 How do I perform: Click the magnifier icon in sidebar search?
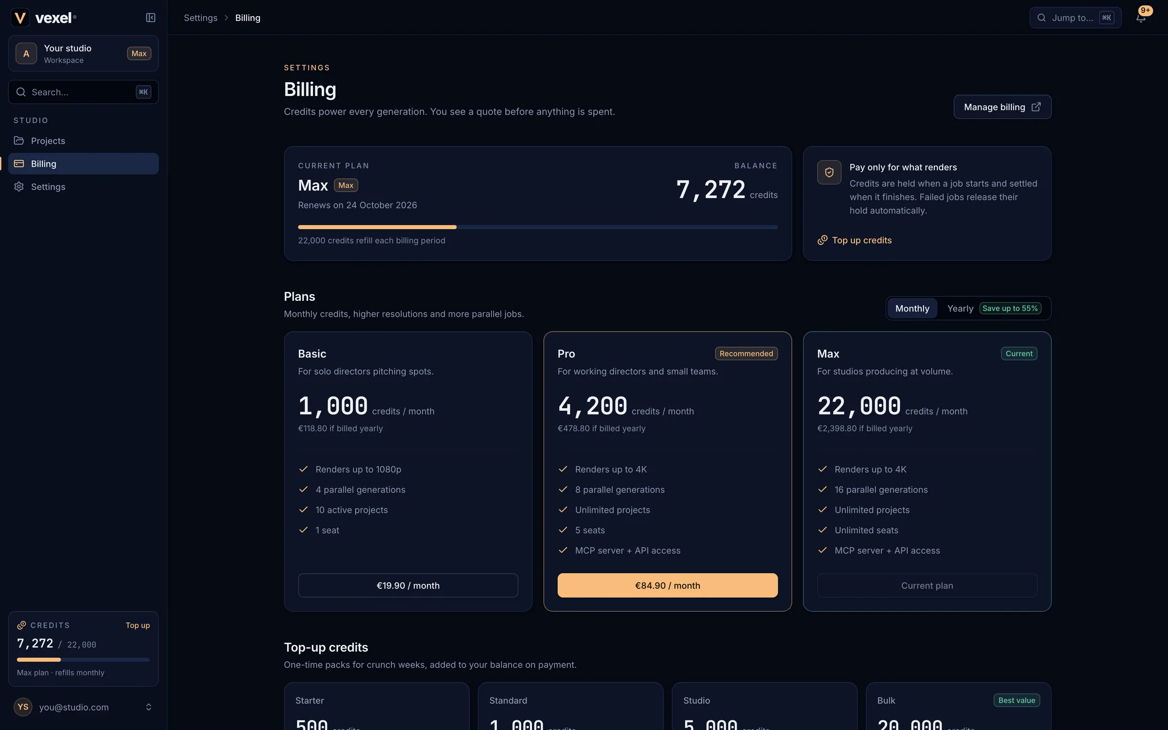[21, 92]
